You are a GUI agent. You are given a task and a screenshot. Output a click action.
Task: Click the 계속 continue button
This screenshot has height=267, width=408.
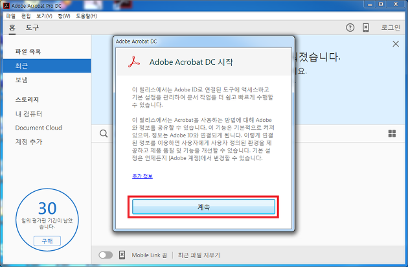(203, 207)
